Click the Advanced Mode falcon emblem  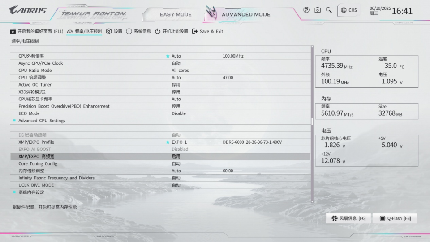click(211, 13)
